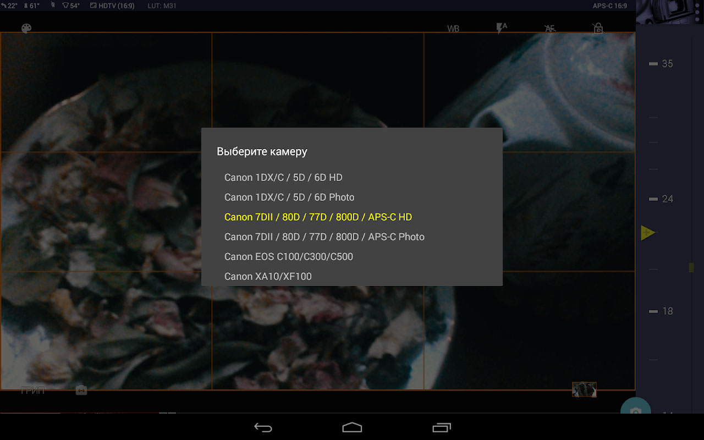Open WB white balance setting
Viewport: 704px width, 440px height.
(x=453, y=29)
